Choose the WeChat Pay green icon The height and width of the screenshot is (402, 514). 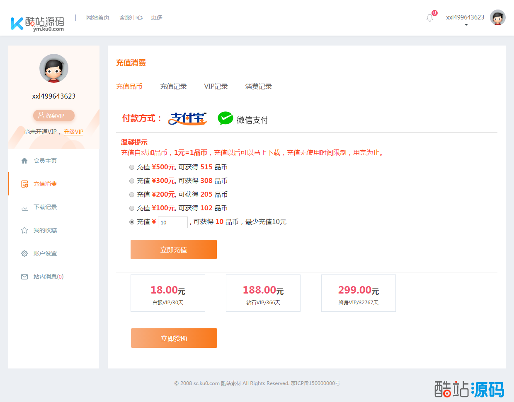(225, 118)
